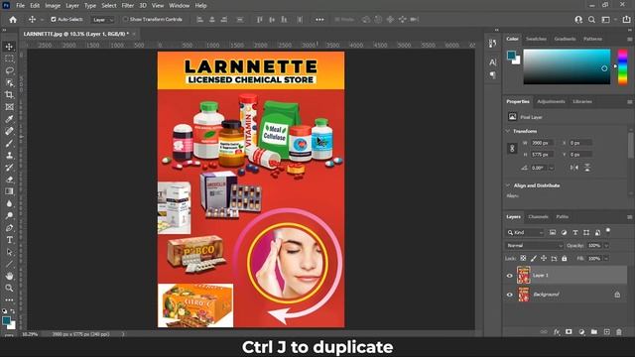
Task: Switch to the Adjustments tab
Action: [x=551, y=101]
